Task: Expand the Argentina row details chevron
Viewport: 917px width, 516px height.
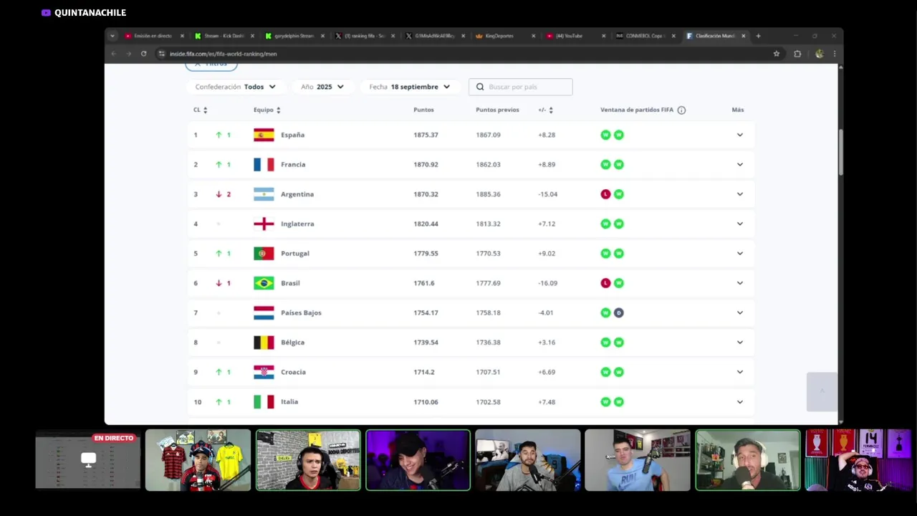Action: coord(740,194)
